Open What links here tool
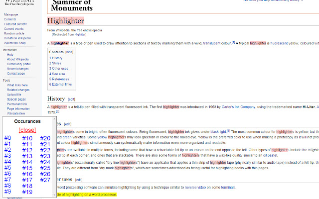This screenshot has height=199, width=319. (17, 85)
